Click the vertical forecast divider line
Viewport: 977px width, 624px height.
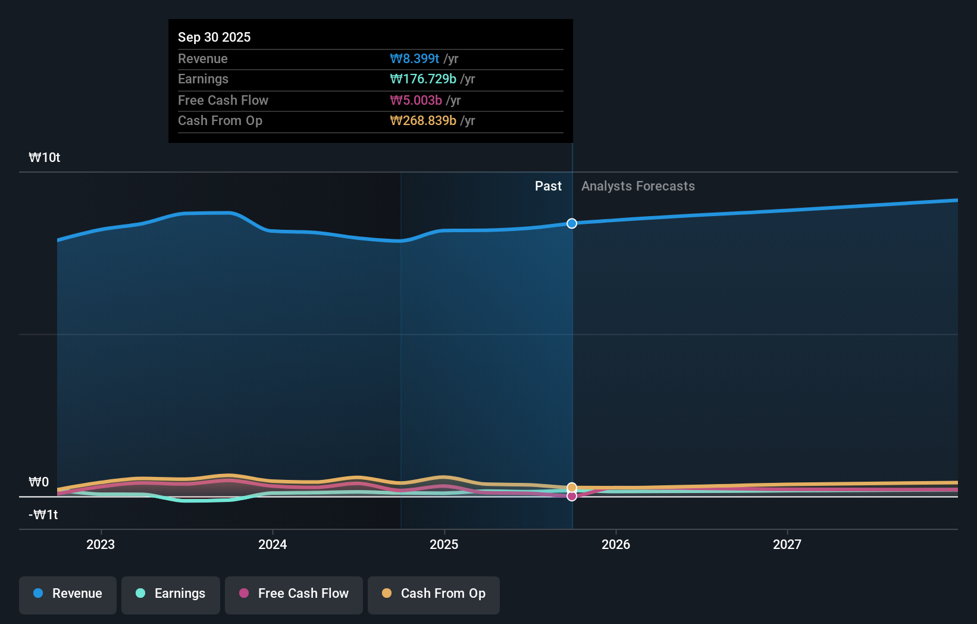tap(572, 357)
